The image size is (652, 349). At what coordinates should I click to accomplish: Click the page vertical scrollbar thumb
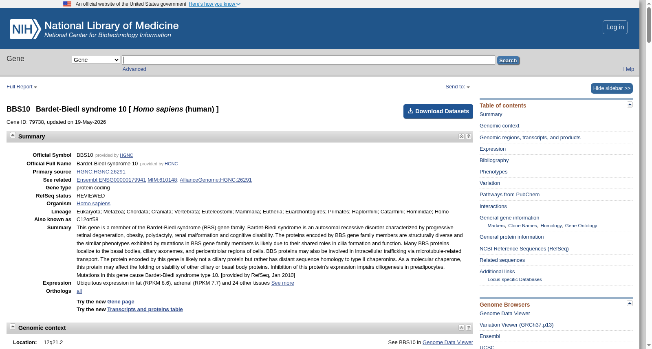click(x=649, y=24)
